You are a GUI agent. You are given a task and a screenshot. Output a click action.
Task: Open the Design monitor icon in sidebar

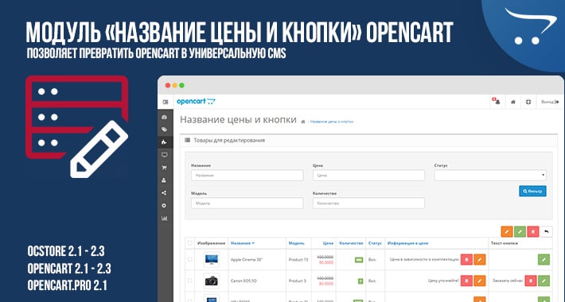tap(164, 155)
